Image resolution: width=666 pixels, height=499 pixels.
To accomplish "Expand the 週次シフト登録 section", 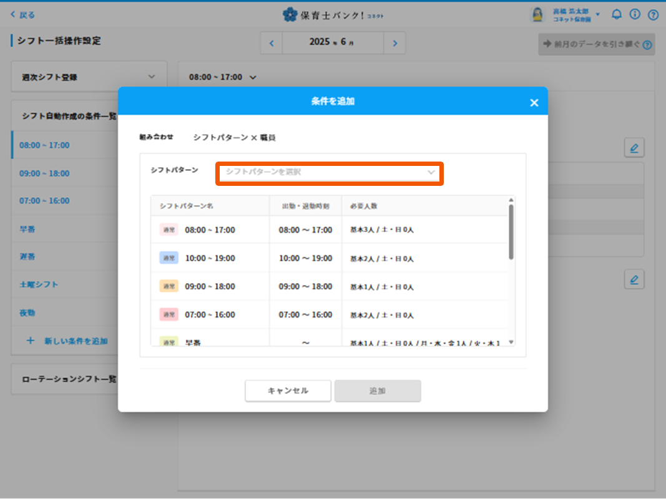I will pos(89,77).
